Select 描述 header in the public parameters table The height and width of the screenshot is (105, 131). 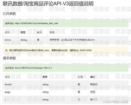(52, 32)
